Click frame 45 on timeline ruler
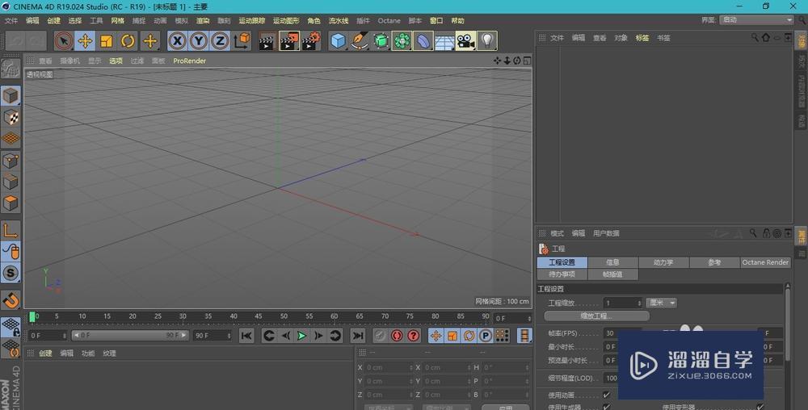The height and width of the screenshot is (410, 808). (259, 316)
